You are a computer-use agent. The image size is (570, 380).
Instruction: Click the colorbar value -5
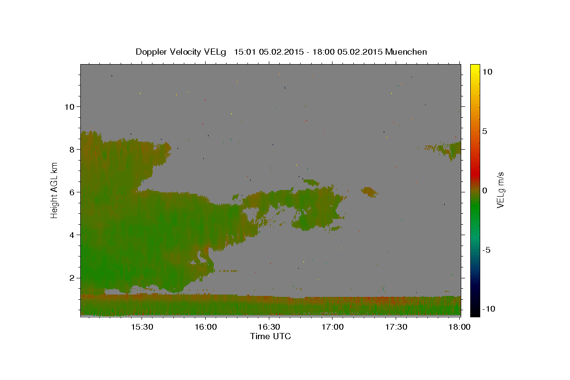[x=486, y=250]
